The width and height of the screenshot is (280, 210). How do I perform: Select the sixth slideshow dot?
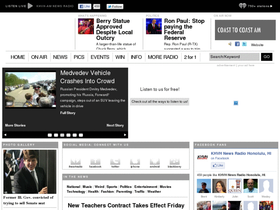pos(81,135)
